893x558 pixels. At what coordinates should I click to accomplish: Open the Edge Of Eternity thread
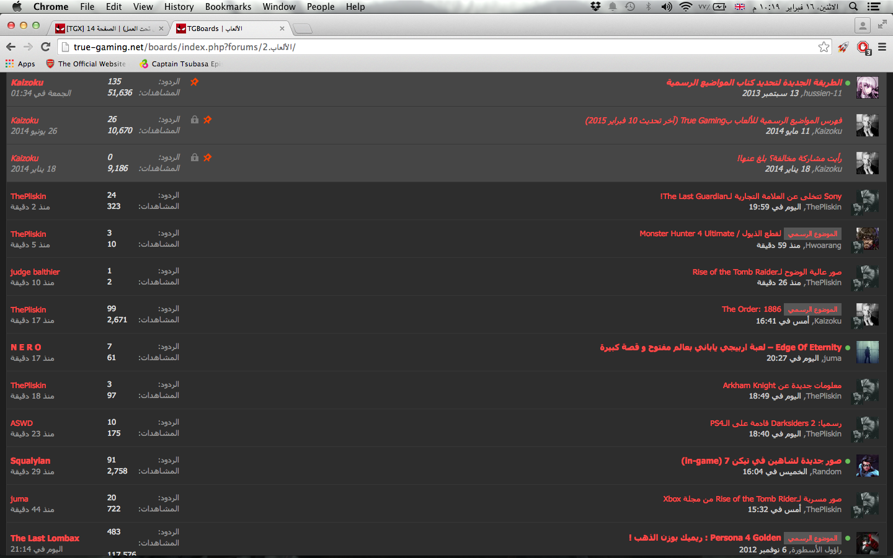click(x=721, y=347)
